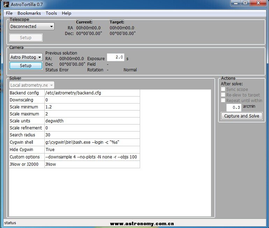Viewport: 269px width, 228px height.
Task: Close the AstroTortilla window
Action: (x=259, y=3)
